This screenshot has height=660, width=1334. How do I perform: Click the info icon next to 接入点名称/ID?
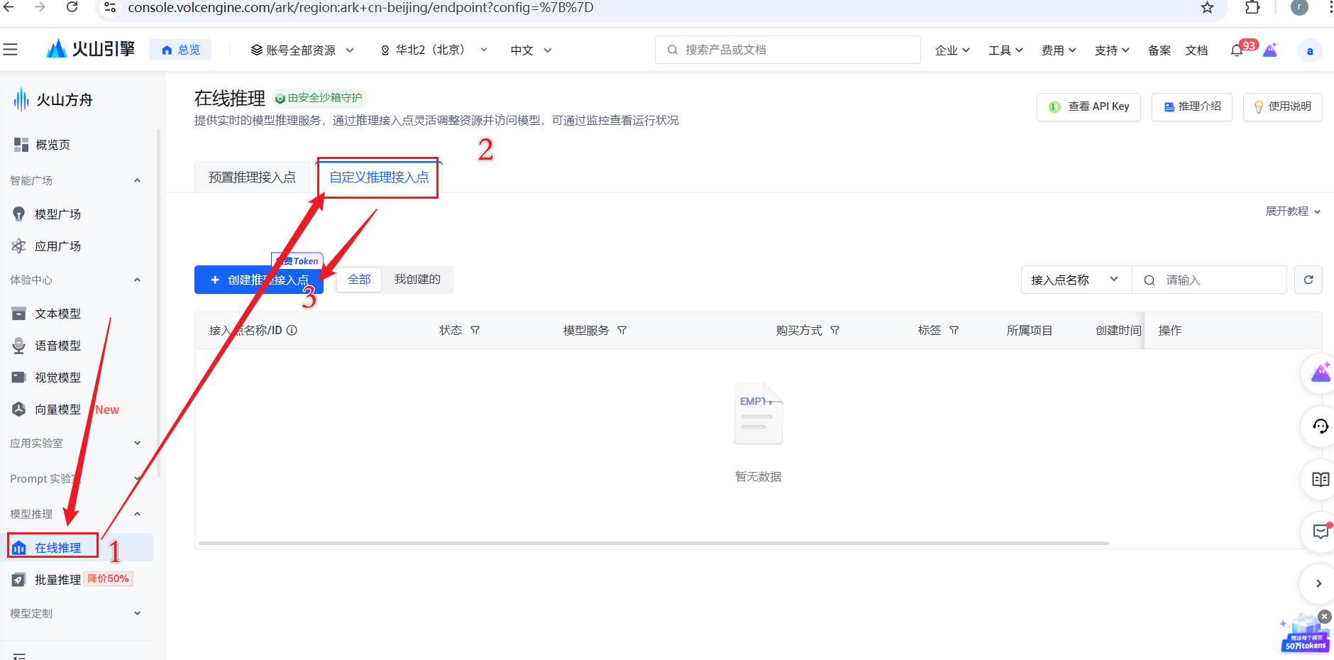click(x=292, y=330)
